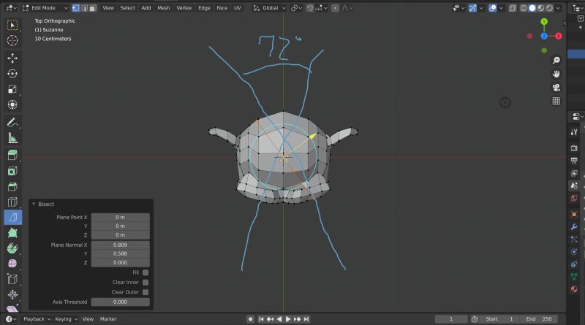Switch perspective/orthographic grid icon
585x325 pixels.
click(x=556, y=101)
